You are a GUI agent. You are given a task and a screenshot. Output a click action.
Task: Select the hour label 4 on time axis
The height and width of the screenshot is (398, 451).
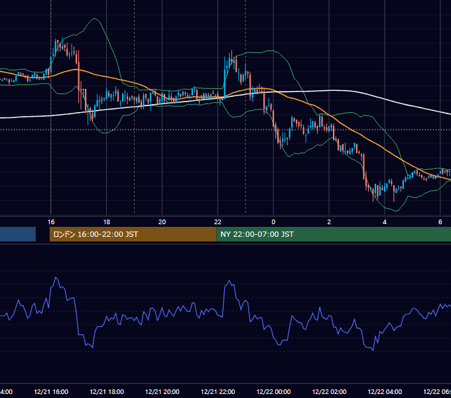385,222
